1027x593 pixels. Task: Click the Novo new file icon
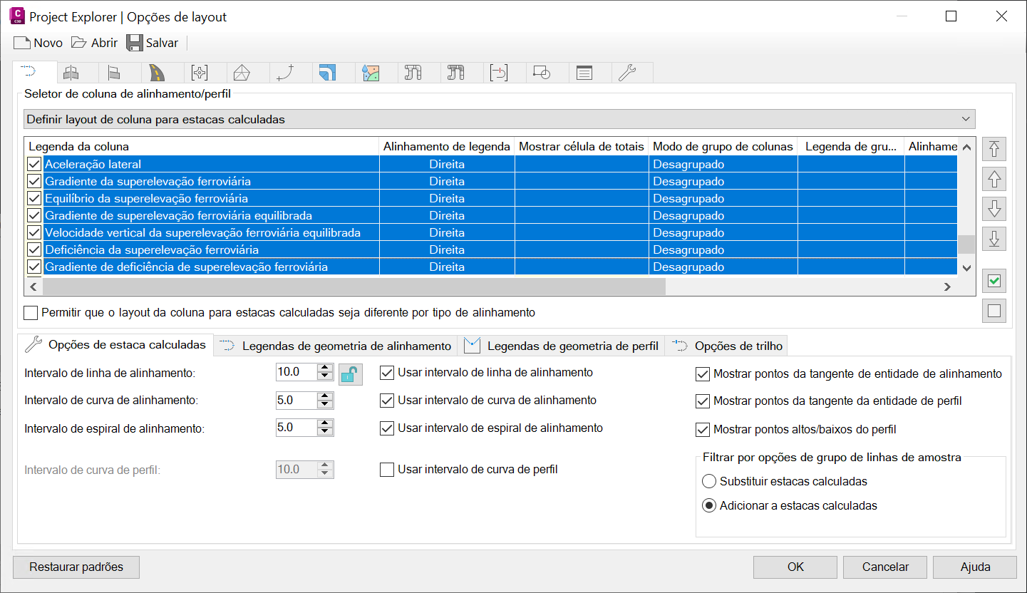[22, 43]
